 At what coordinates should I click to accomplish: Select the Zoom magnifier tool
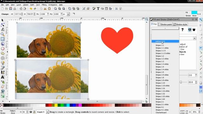click(3, 34)
